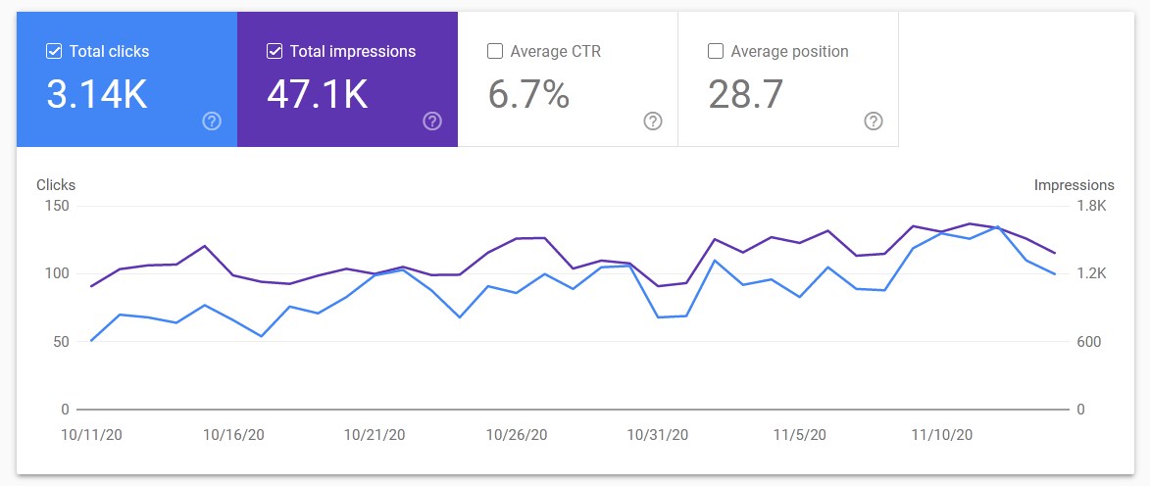Uncheck the Total impressions checkbox
Screen dimensions: 1150x486
coord(275,51)
